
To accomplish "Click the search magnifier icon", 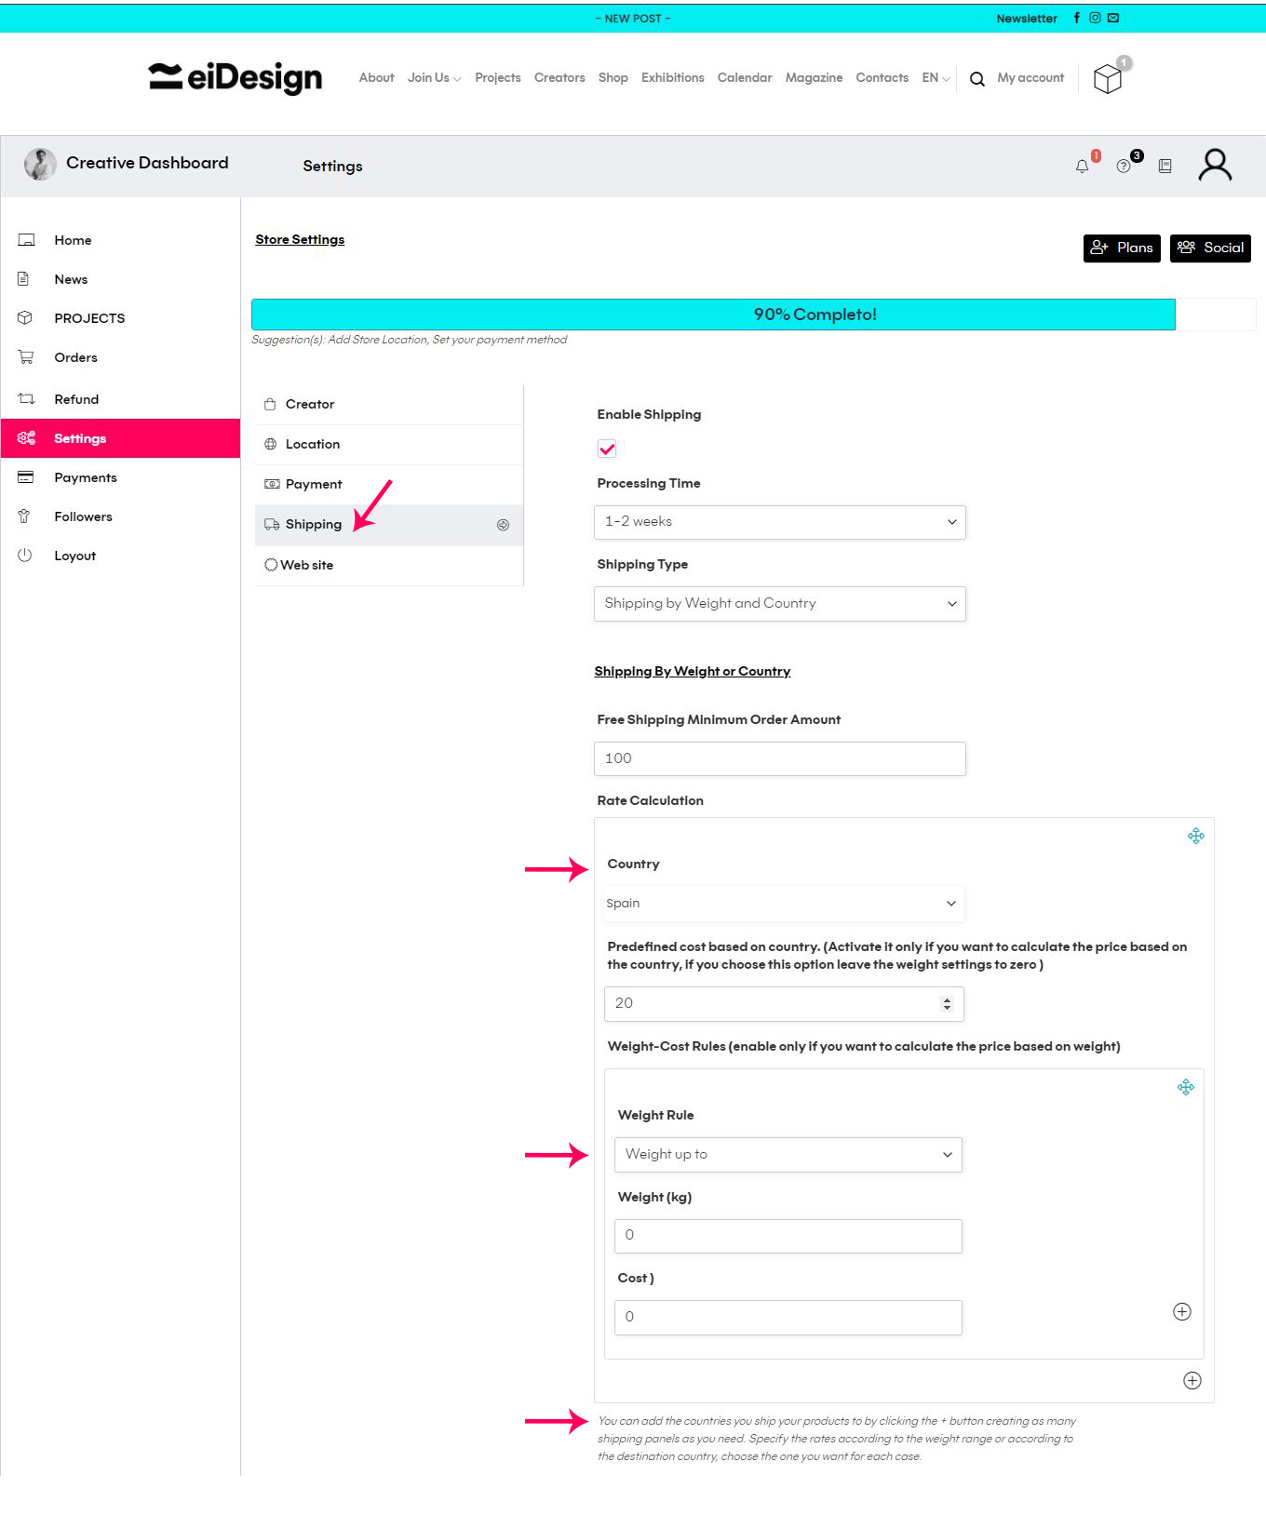I will (x=976, y=79).
